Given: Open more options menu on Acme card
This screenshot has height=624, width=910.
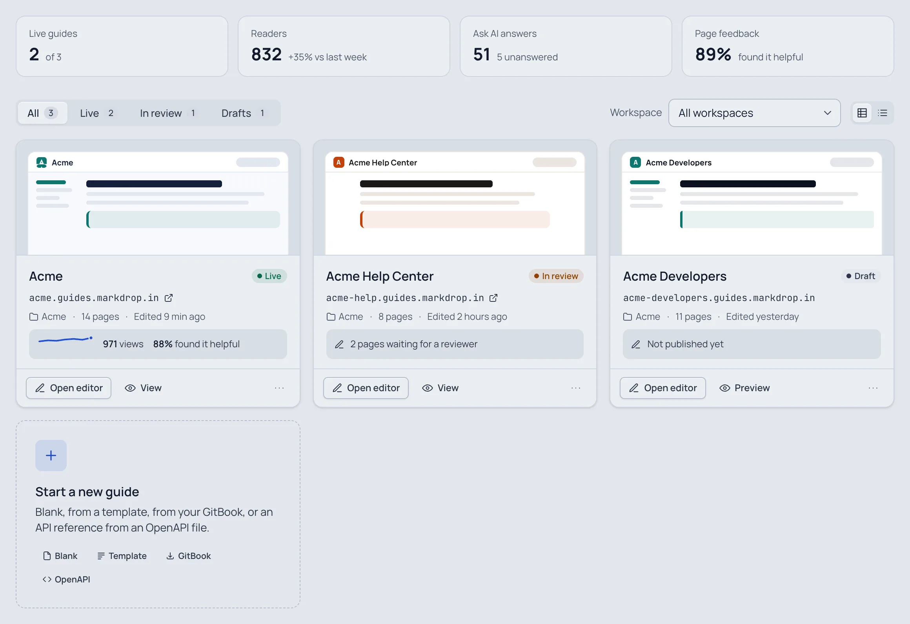Looking at the screenshot, I should pos(279,388).
